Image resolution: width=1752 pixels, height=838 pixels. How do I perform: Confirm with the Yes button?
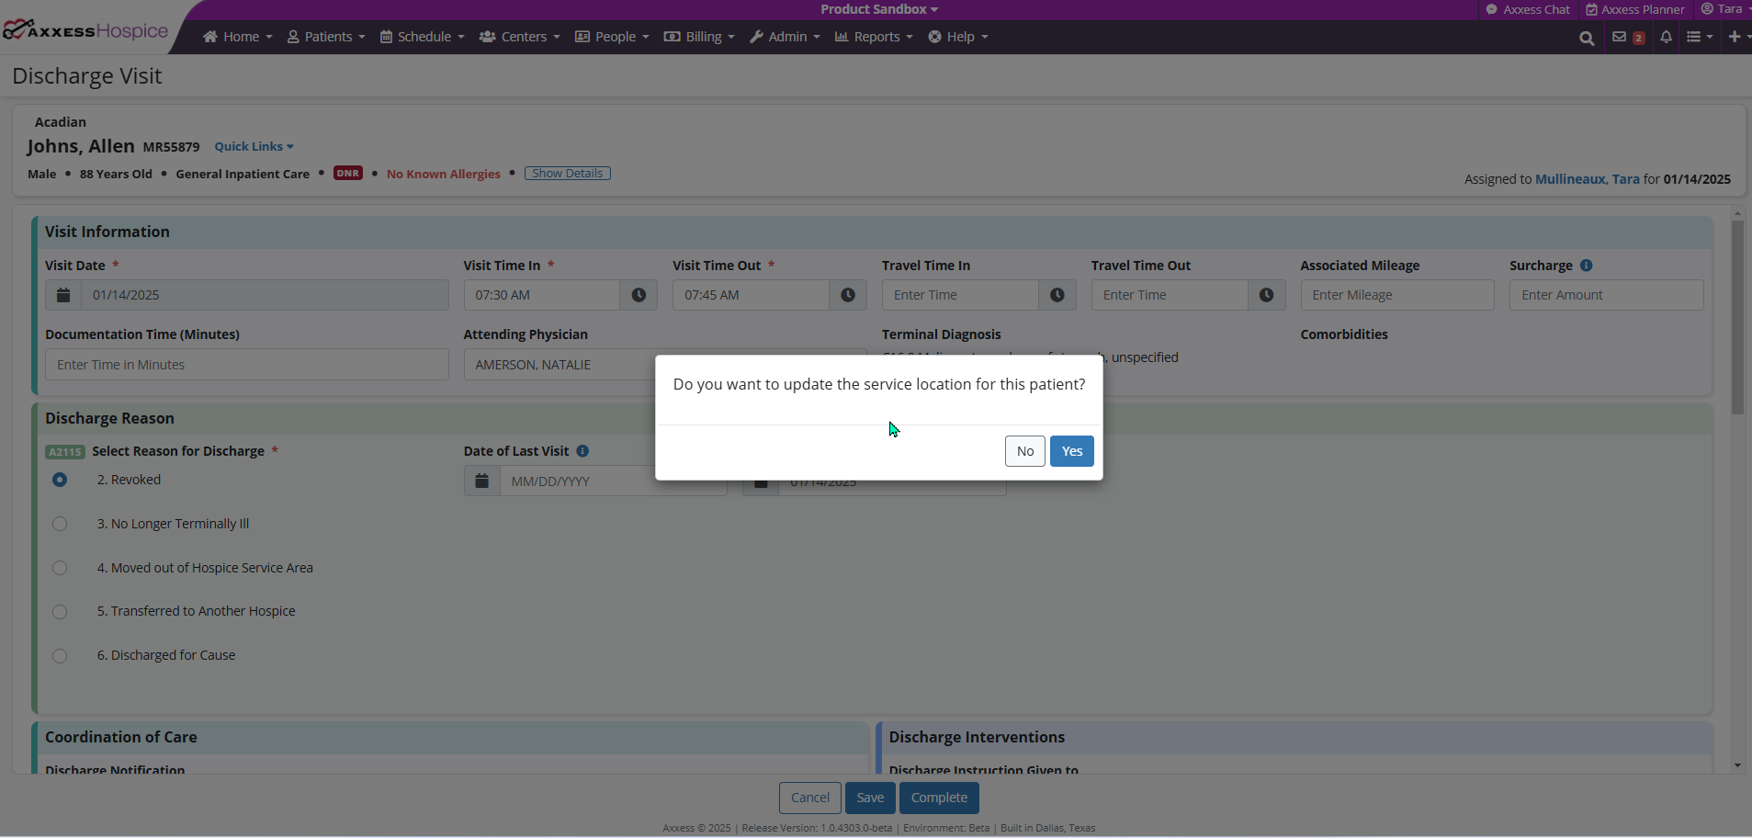(1071, 451)
